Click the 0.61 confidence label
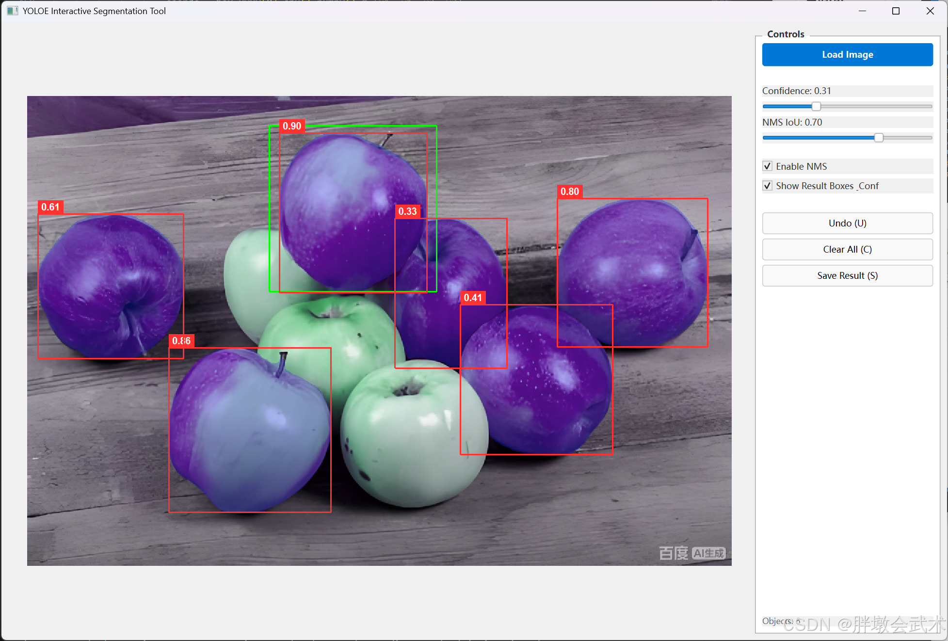This screenshot has width=948, height=641. [50, 207]
